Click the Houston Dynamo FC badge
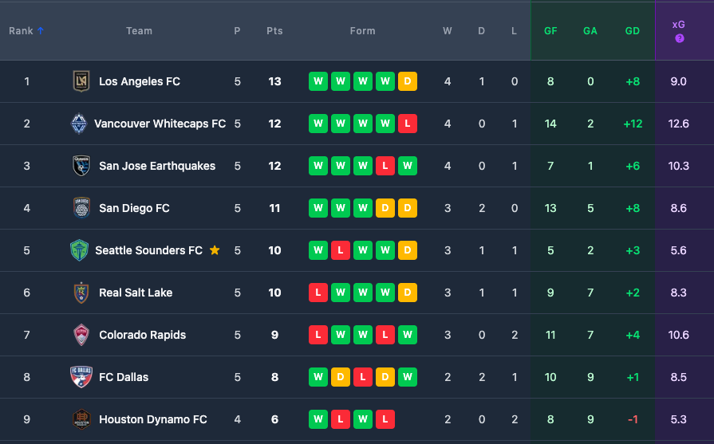 click(81, 419)
